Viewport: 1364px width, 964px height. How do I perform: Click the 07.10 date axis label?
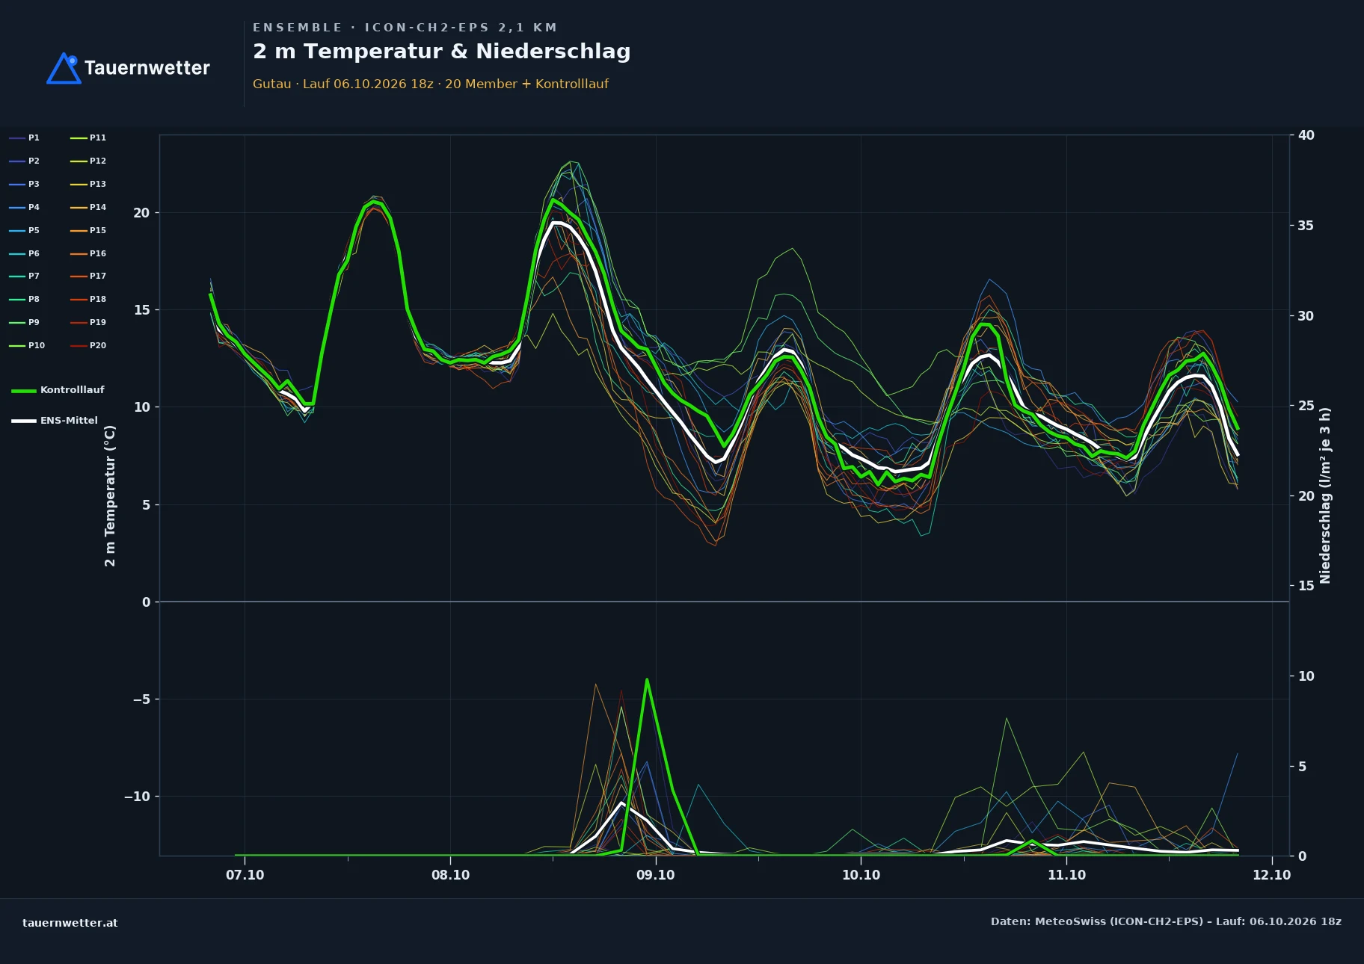(x=245, y=875)
